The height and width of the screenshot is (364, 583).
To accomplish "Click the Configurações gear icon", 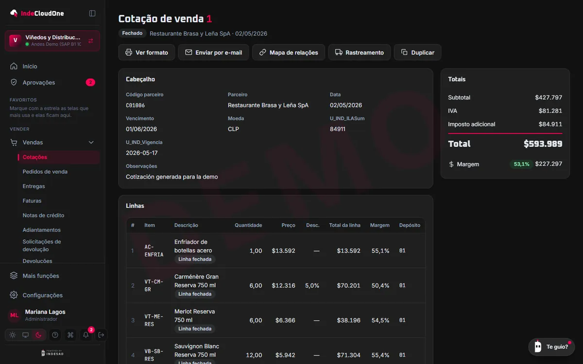I will (x=14, y=295).
